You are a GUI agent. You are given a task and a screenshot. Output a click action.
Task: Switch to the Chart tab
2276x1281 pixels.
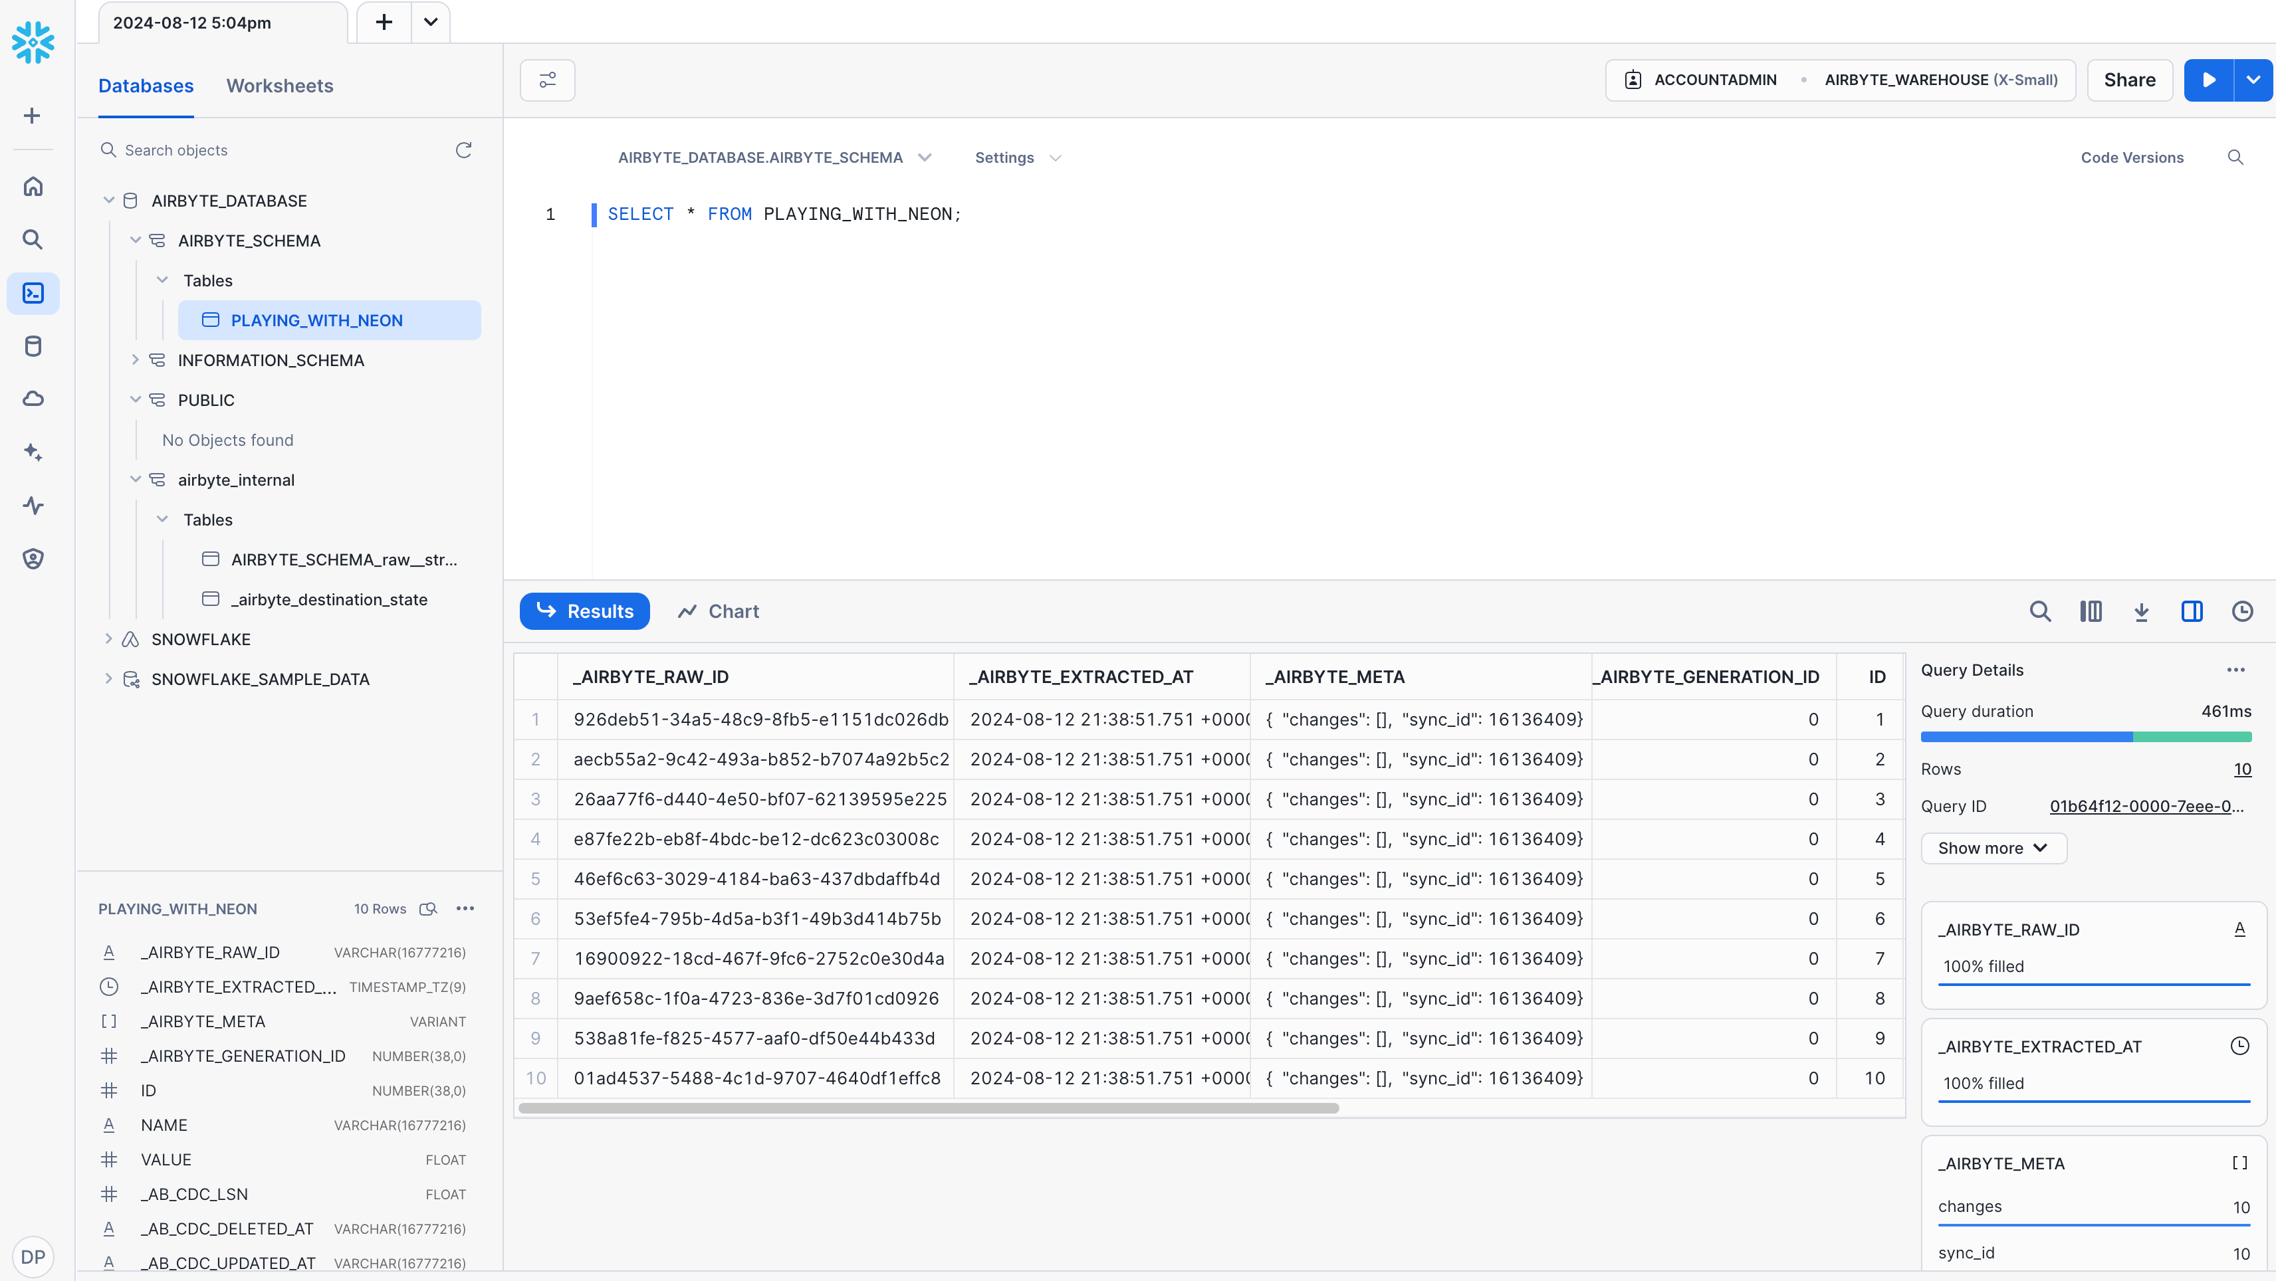(x=717, y=611)
